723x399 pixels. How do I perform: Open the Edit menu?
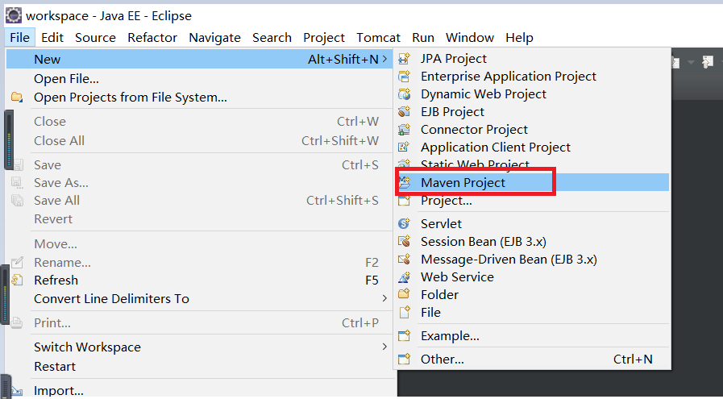coord(52,37)
